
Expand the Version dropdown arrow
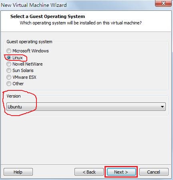click(x=162, y=107)
